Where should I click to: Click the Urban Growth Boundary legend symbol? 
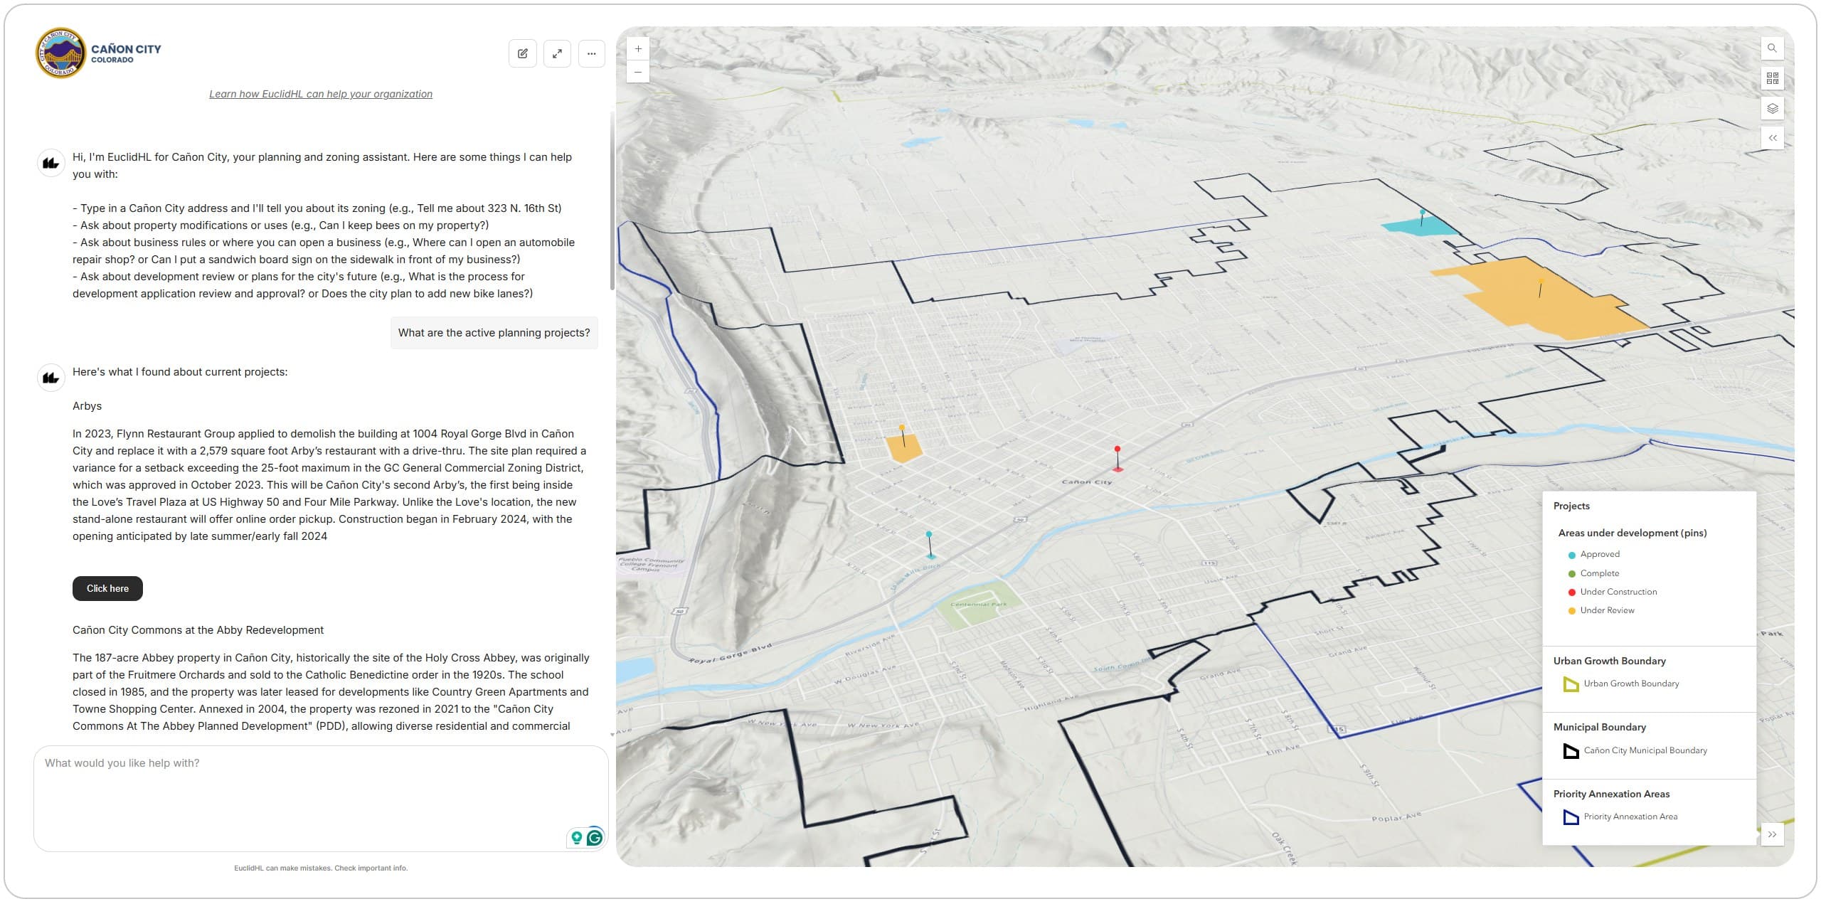tap(1571, 684)
